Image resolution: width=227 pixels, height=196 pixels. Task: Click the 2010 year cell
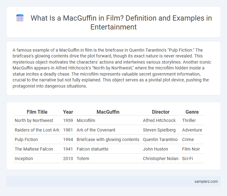[68, 159]
